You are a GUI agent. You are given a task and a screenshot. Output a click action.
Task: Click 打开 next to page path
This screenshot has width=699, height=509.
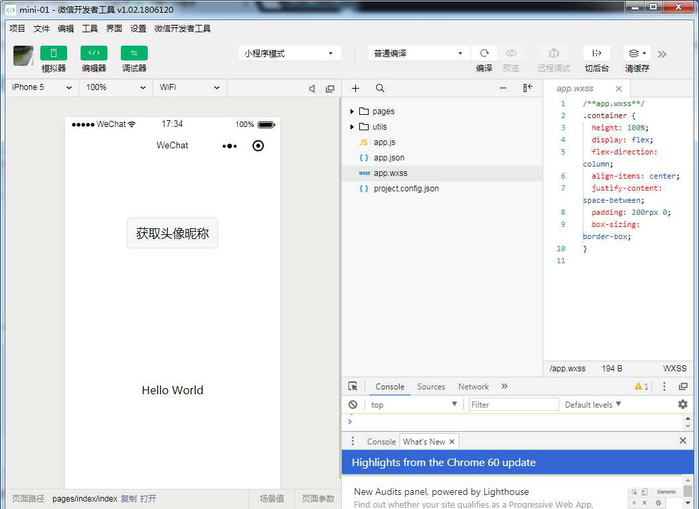pos(148,499)
